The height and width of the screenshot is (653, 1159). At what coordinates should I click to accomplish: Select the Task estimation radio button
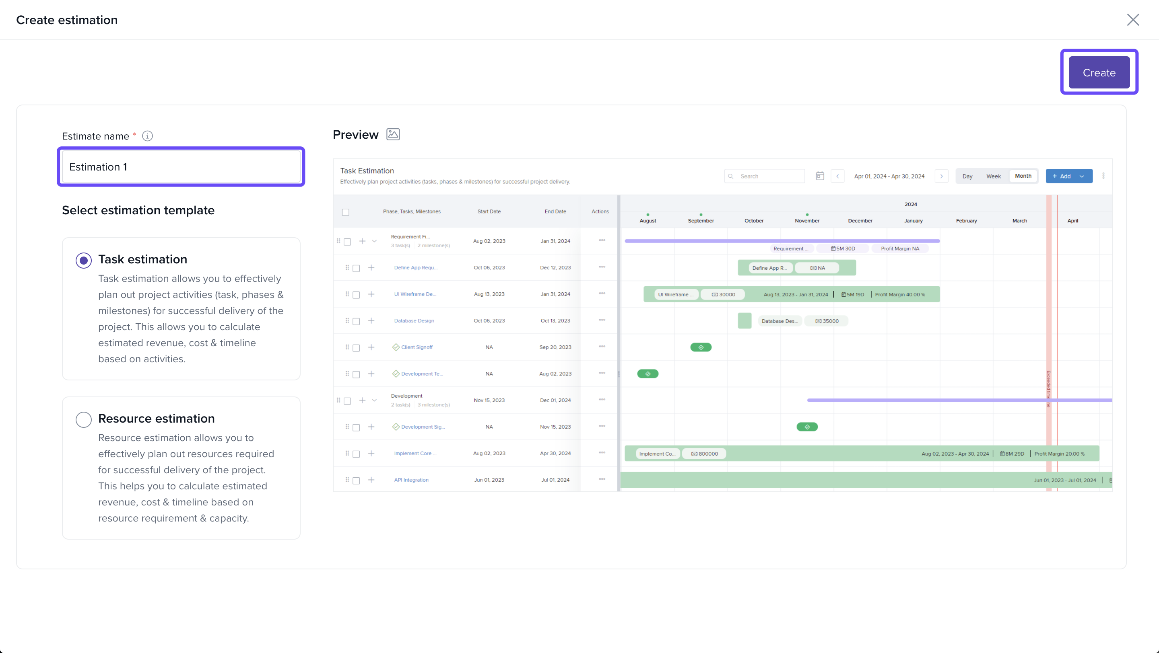[x=84, y=260]
